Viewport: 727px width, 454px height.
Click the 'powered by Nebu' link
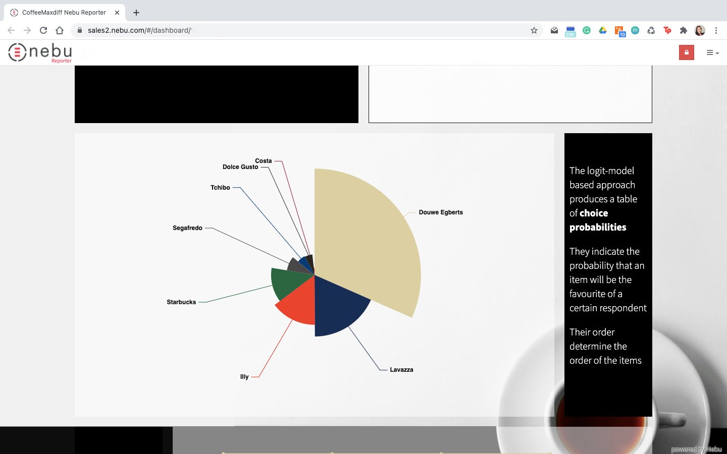pos(696,449)
